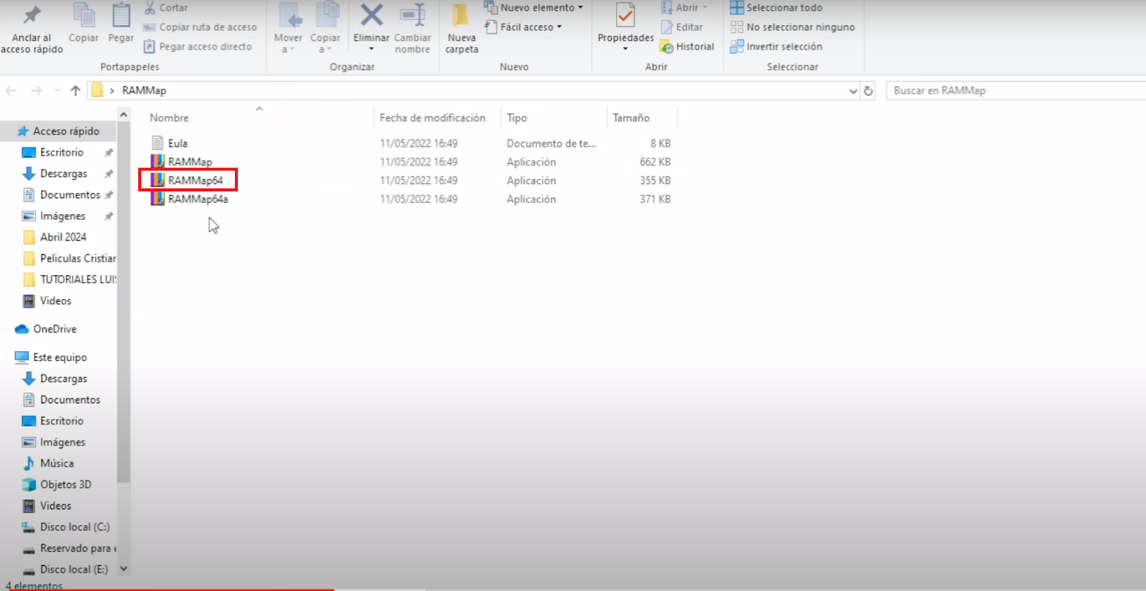Click Copiar ruta de acceso
This screenshot has height=591, width=1146.
(200, 27)
